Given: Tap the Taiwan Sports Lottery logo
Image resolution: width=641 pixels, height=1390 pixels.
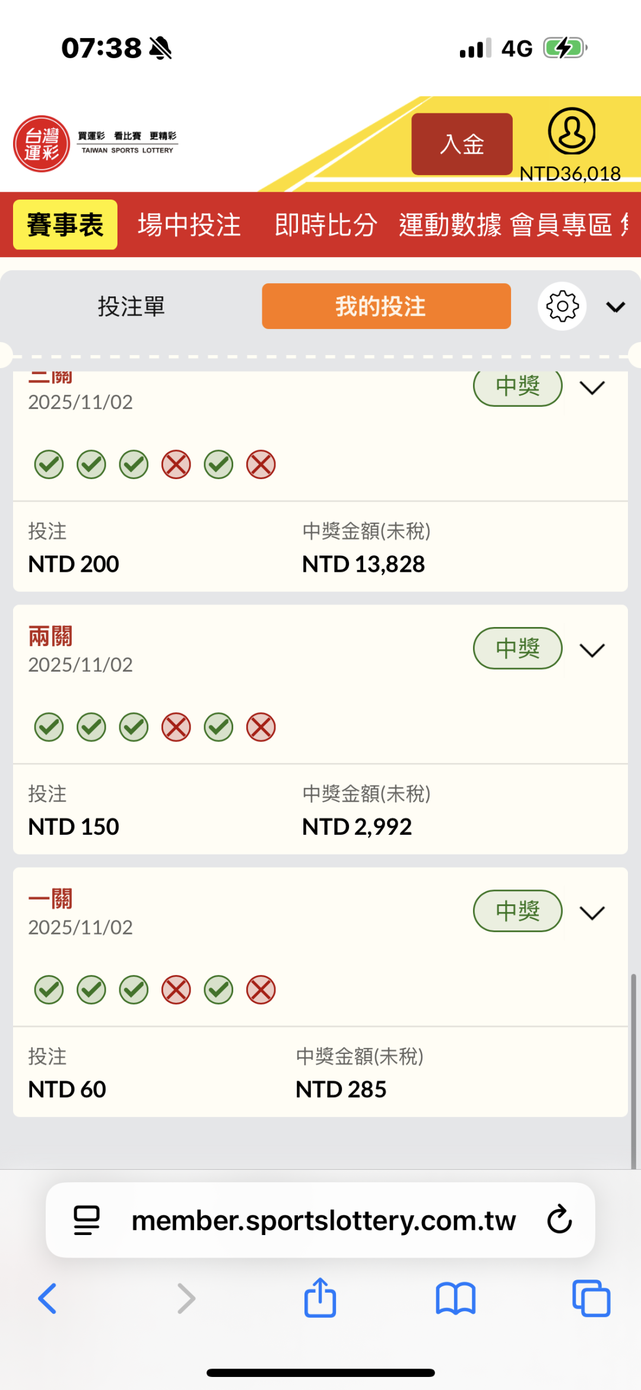Looking at the screenshot, I should 42,144.
